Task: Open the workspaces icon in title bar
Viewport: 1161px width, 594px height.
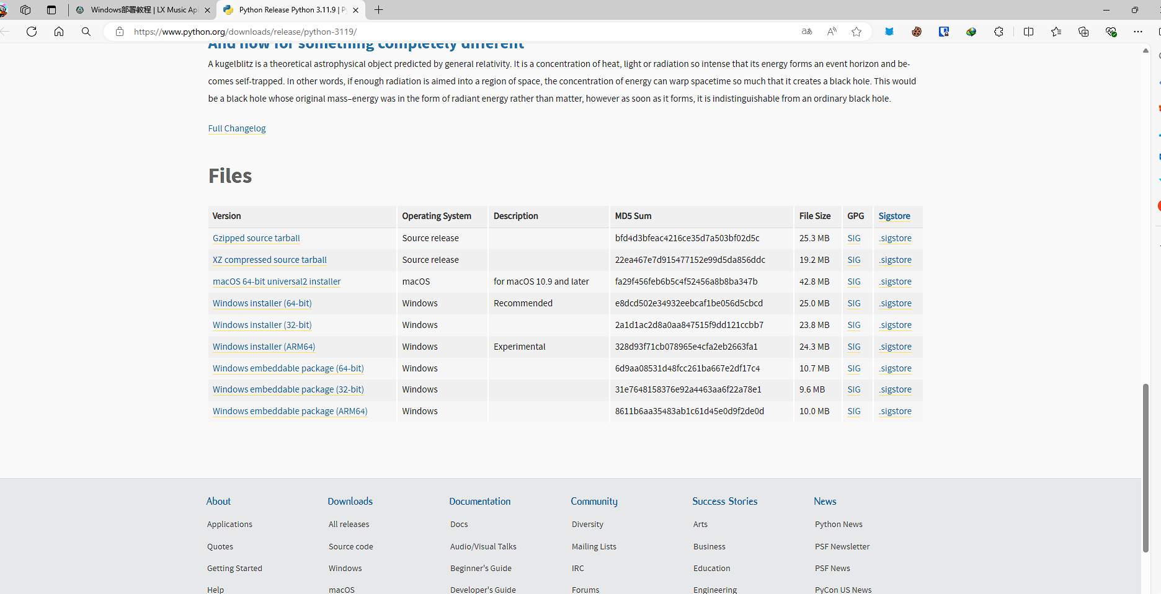Action: tap(25, 10)
